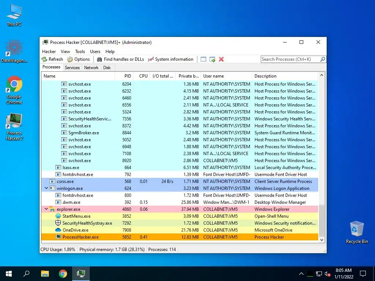Click the StartMenu.exe shell icon
The height and width of the screenshot is (281, 375).
(58, 216)
